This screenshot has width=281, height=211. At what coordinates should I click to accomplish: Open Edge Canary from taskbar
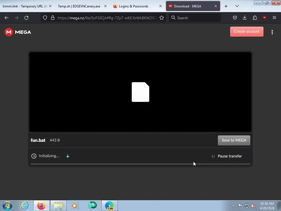click(109, 206)
